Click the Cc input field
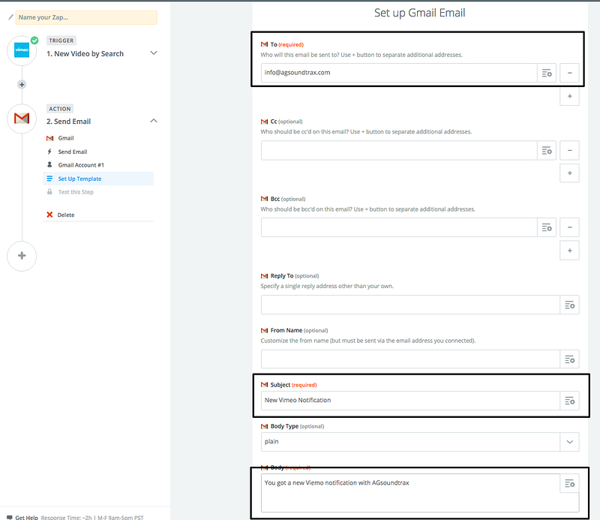Viewport: 600px width, 520px height. coord(399,151)
